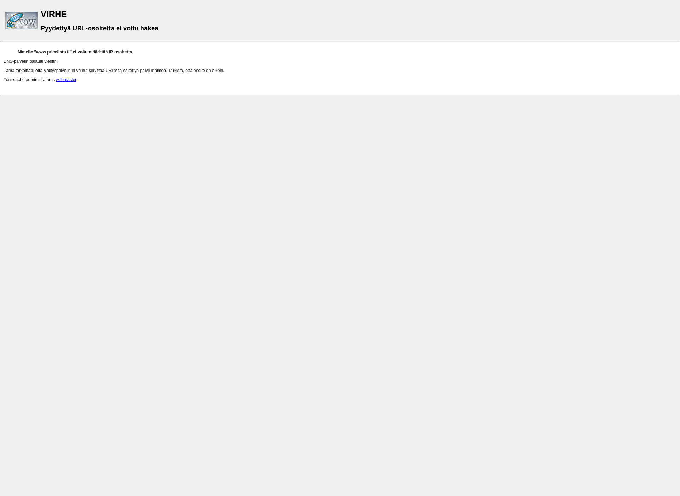The height and width of the screenshot is (496, 680).
Task: Select the VIRHE error heading
Action: [53, 14]
